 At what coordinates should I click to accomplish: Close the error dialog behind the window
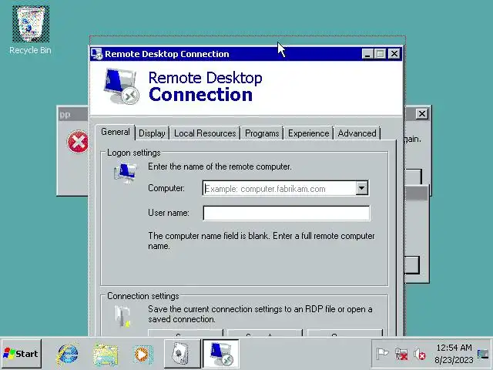pos(422,114)
